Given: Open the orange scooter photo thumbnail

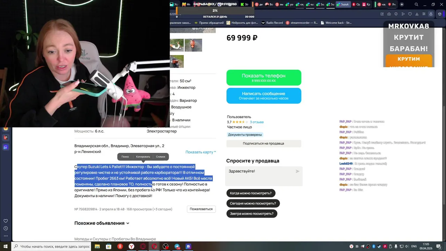Looking at the screenshot, I should (x=193, y=45).
